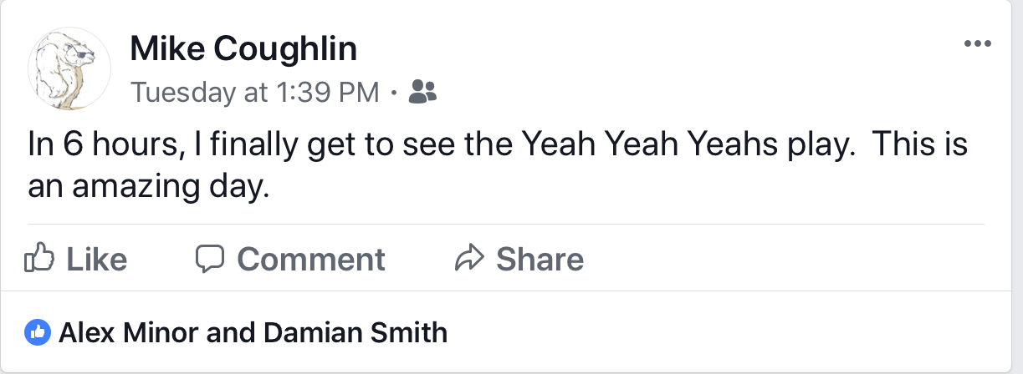Screen dimensions: 1023x374
Task: Open the three-dot post options menu
Action: click(977, 44)
